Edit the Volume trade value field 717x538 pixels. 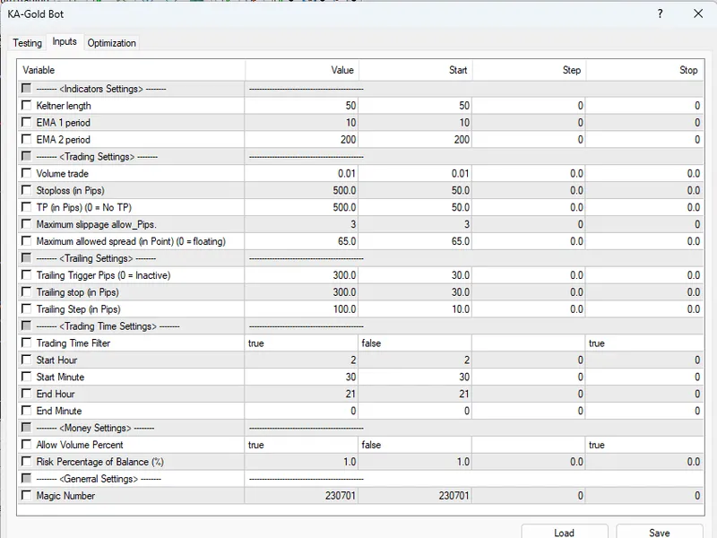coord(301,173)
